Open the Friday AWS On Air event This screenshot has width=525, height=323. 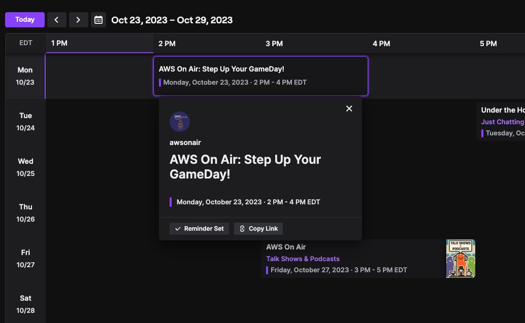(x=368, y=259)
